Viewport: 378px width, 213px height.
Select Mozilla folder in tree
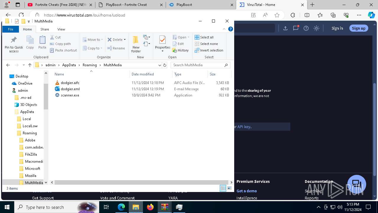(x=30, y=176)
